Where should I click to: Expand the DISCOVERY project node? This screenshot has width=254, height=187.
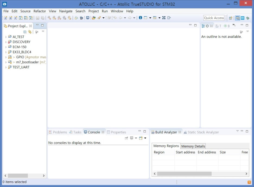(6, 42)
